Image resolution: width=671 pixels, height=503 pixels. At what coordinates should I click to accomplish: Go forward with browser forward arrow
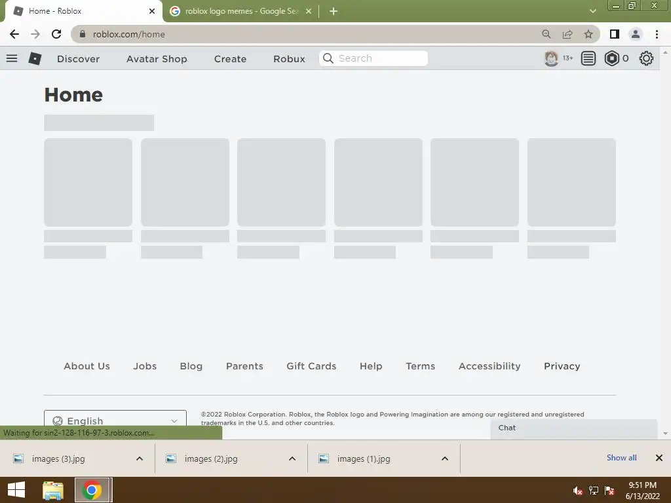click(35, 34)
